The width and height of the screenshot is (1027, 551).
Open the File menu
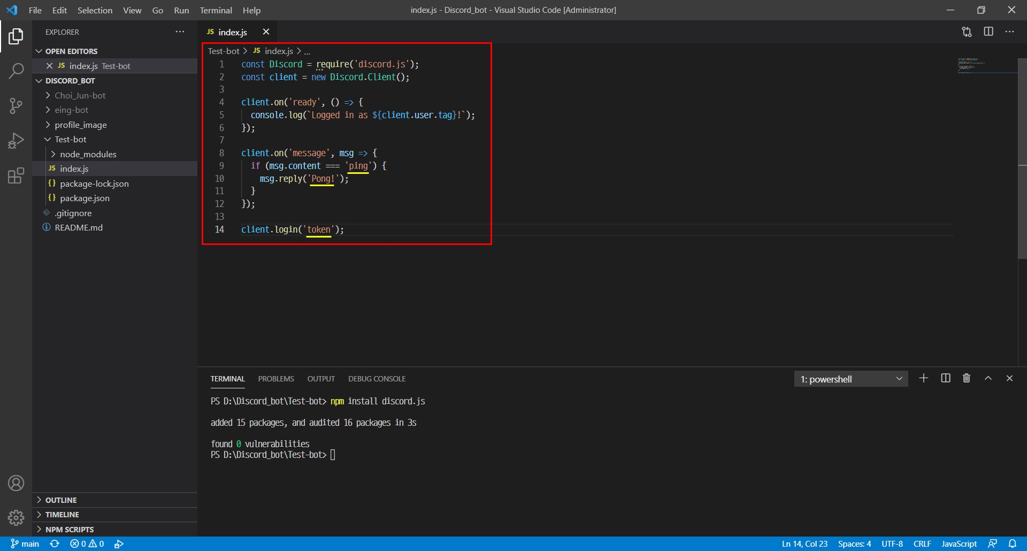point(35,10)
